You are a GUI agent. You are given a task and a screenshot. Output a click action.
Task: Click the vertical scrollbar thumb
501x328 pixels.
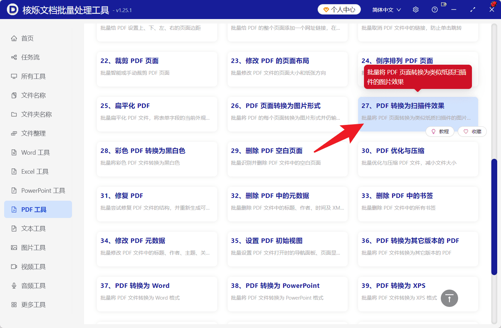coord(494,217)
